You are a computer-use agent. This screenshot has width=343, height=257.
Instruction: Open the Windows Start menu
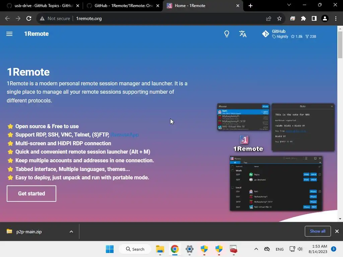pyautogui.click(x=110, y=249)
